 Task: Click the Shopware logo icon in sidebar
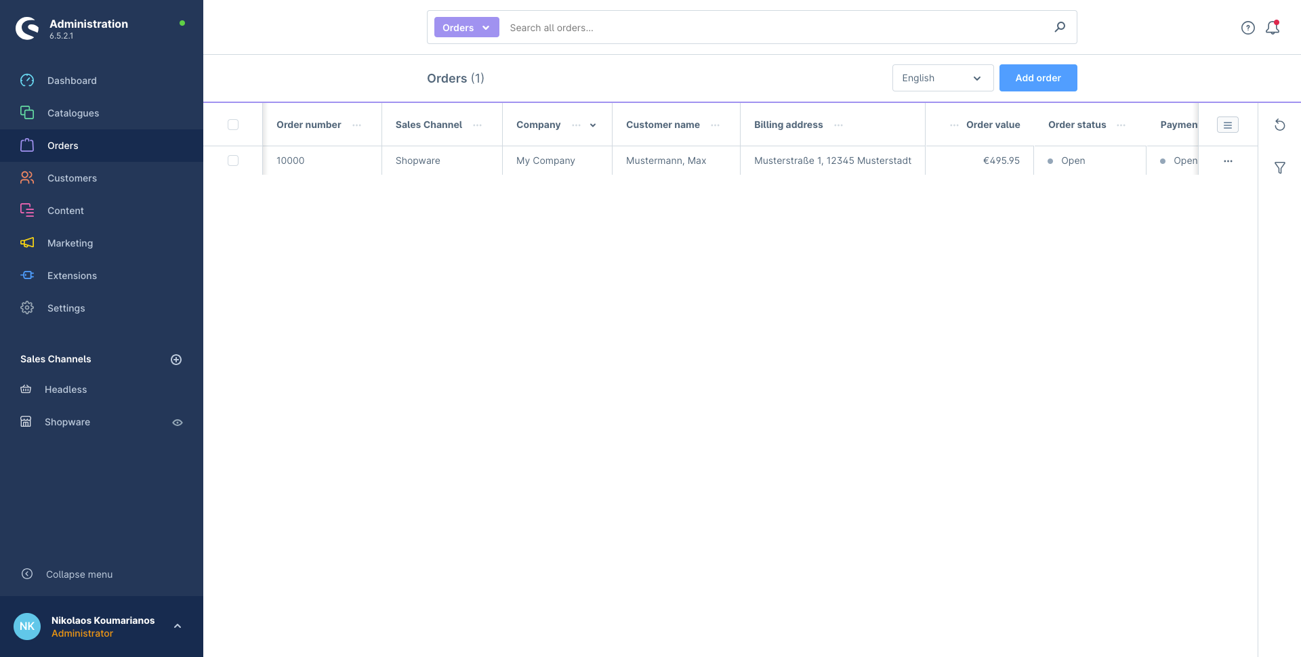[x=27, y=28]
